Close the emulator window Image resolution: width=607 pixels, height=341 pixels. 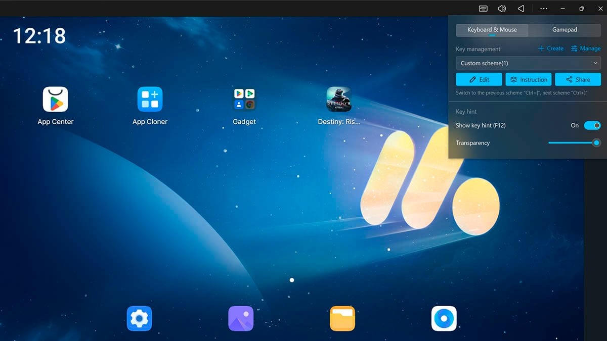[x=600, y=9]
